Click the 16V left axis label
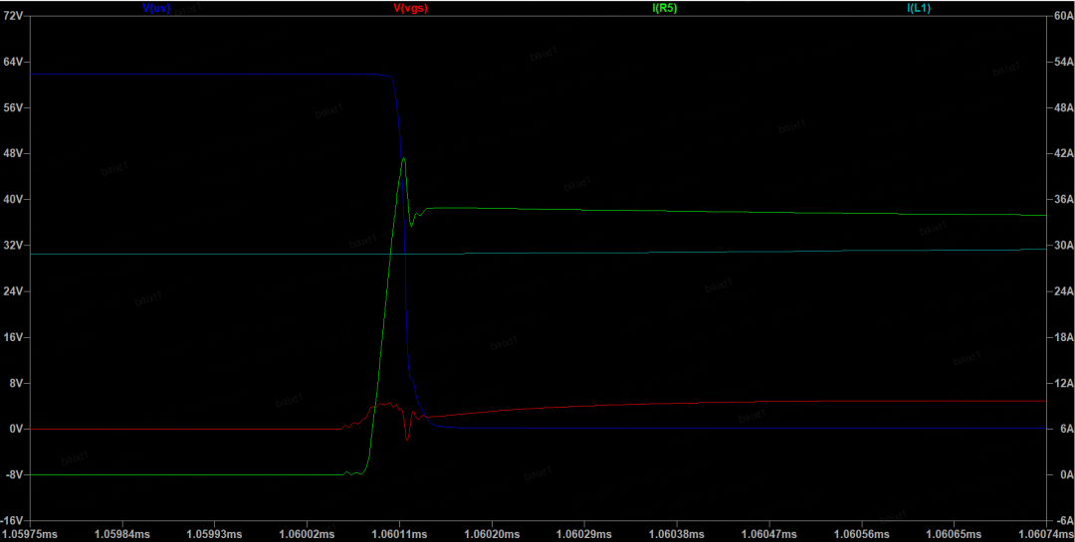The image size is (1075, 542). tap(14, 337)
